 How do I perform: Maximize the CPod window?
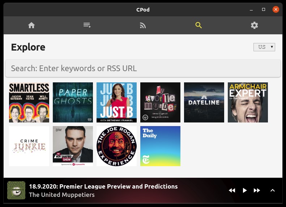coord(264,9)
